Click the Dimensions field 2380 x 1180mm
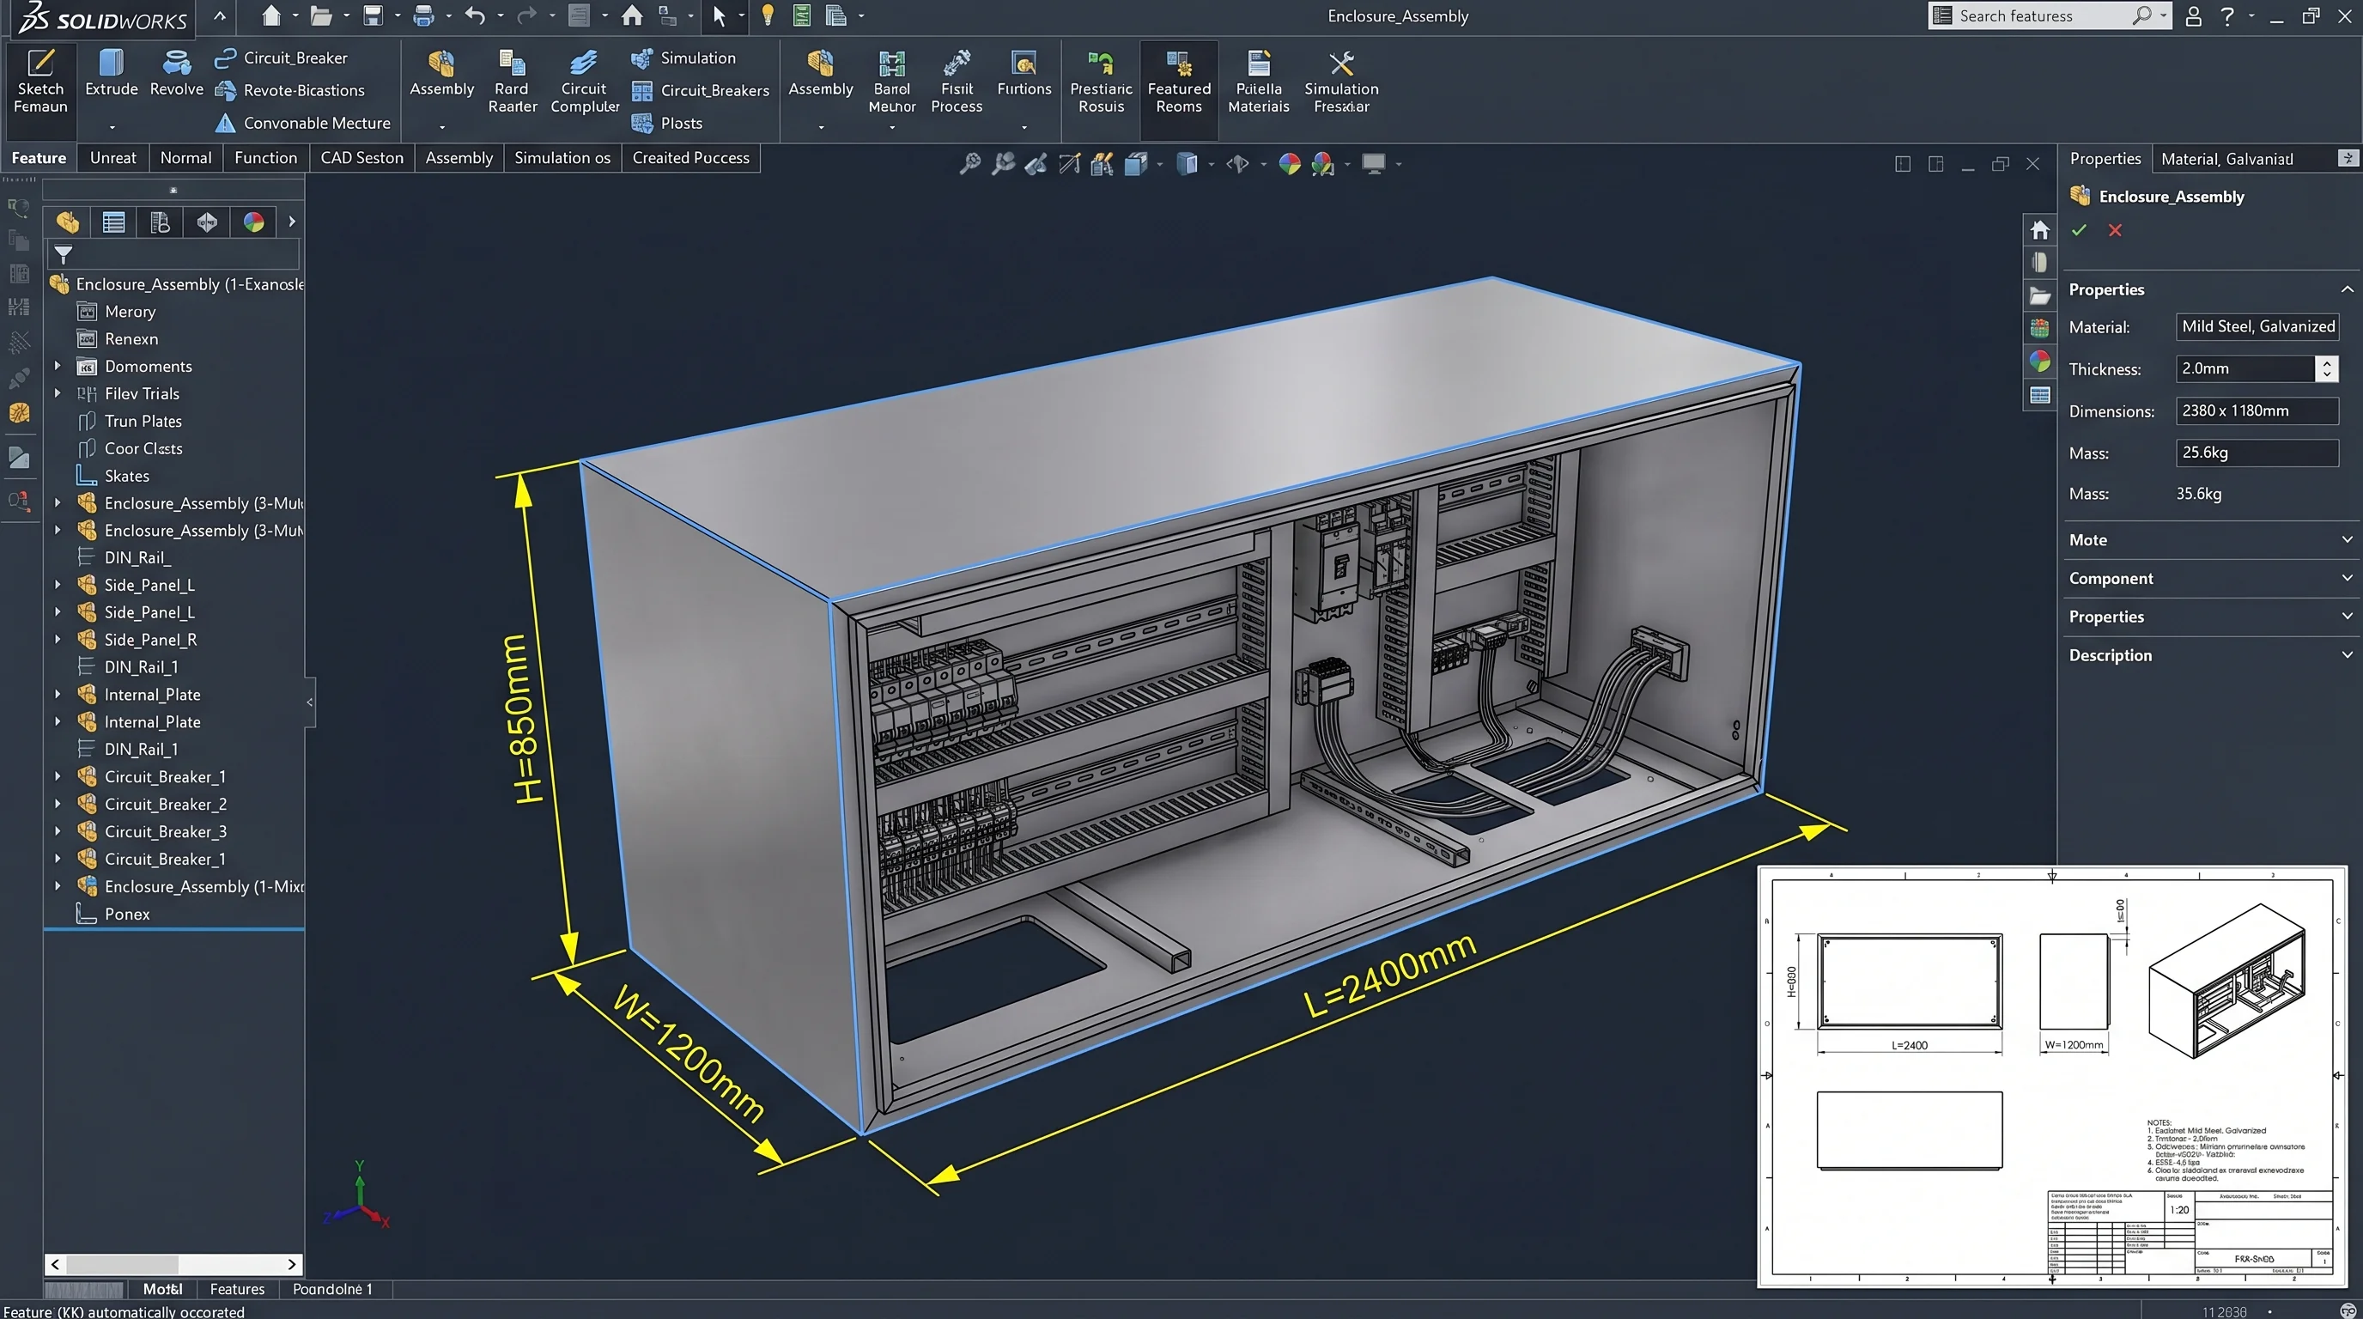Image resolution: width=2363 pixels, height=1319 pixels. point(2257,411)
